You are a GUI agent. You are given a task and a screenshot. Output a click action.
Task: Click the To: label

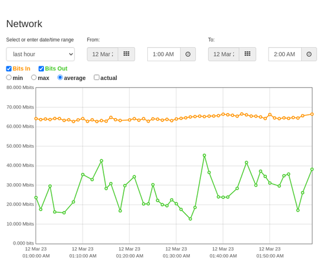211,40
